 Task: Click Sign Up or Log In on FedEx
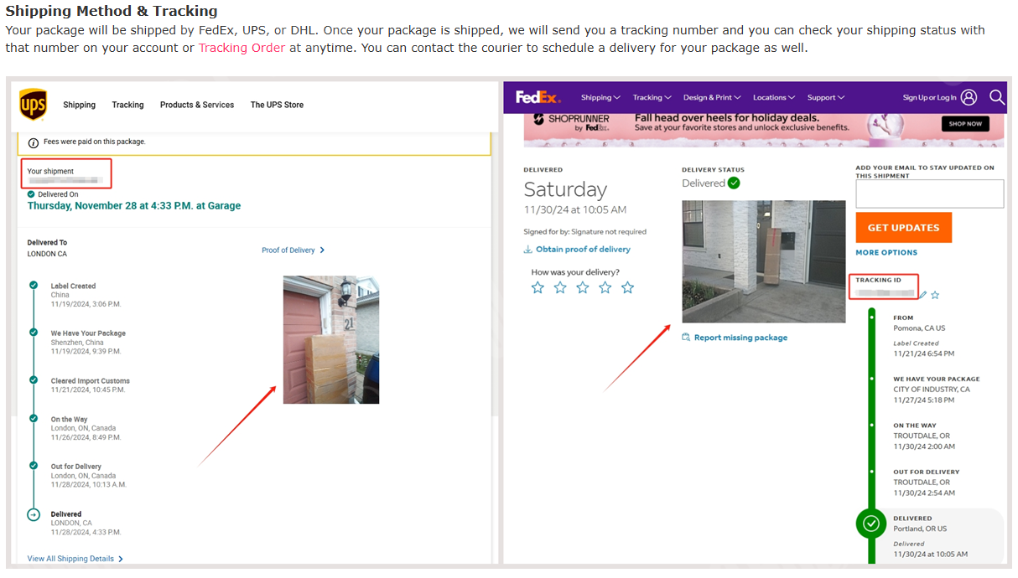click(x=929, y=97)
